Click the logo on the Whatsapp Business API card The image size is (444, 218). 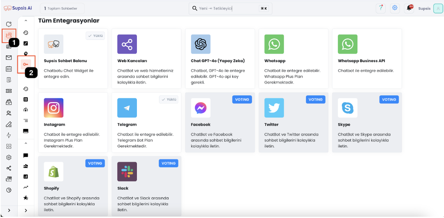[x=348, y=44]
